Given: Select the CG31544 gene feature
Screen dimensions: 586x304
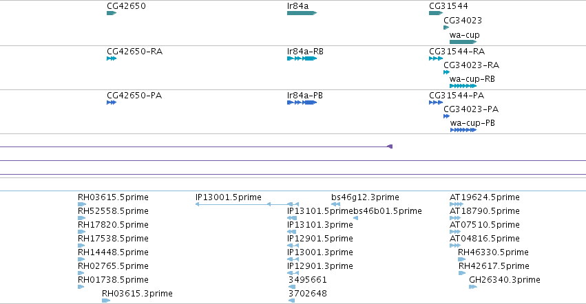Looking at the screenshot, I should point(436,13).
